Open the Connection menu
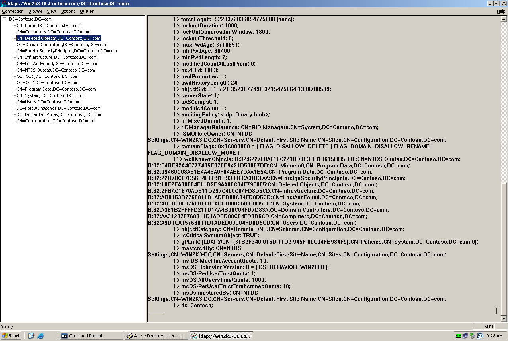The width and height of the screenshot is (508, 341). click(x=13, y=11)
